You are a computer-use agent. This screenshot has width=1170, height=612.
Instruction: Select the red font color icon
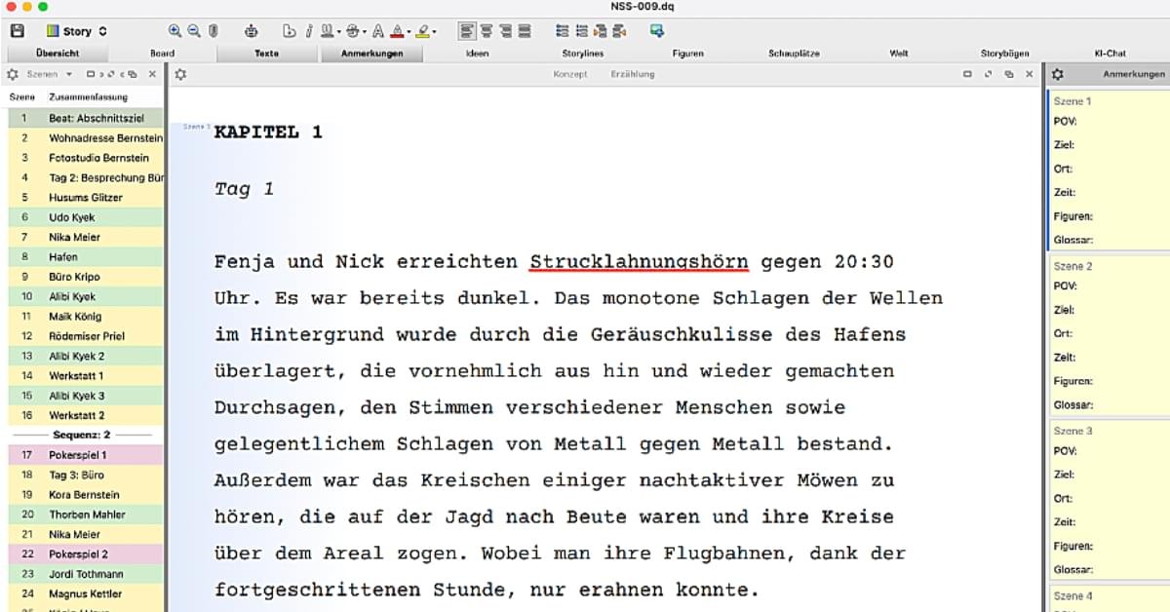coord(398,32)
